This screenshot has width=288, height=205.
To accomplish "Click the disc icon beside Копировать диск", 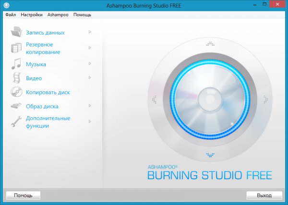I will [x=16, y=92].
